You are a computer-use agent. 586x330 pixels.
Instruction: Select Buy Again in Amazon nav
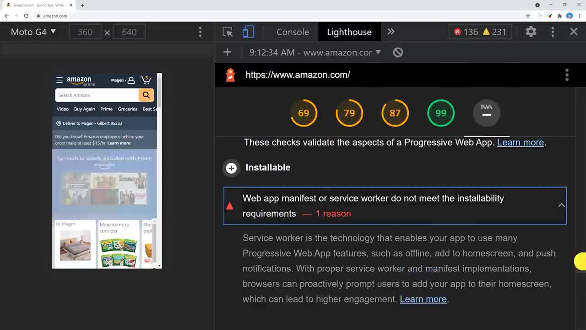(84, 109)
